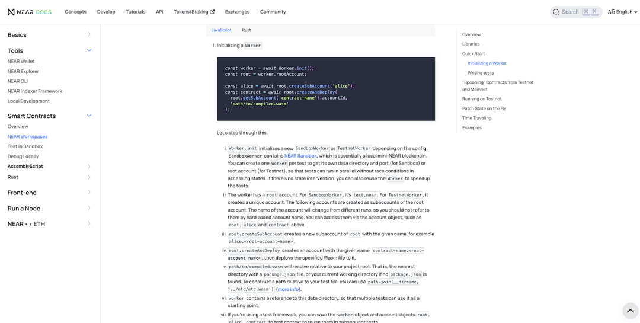
Task: Jump to Writing tests section
Action: click(481, 73)
